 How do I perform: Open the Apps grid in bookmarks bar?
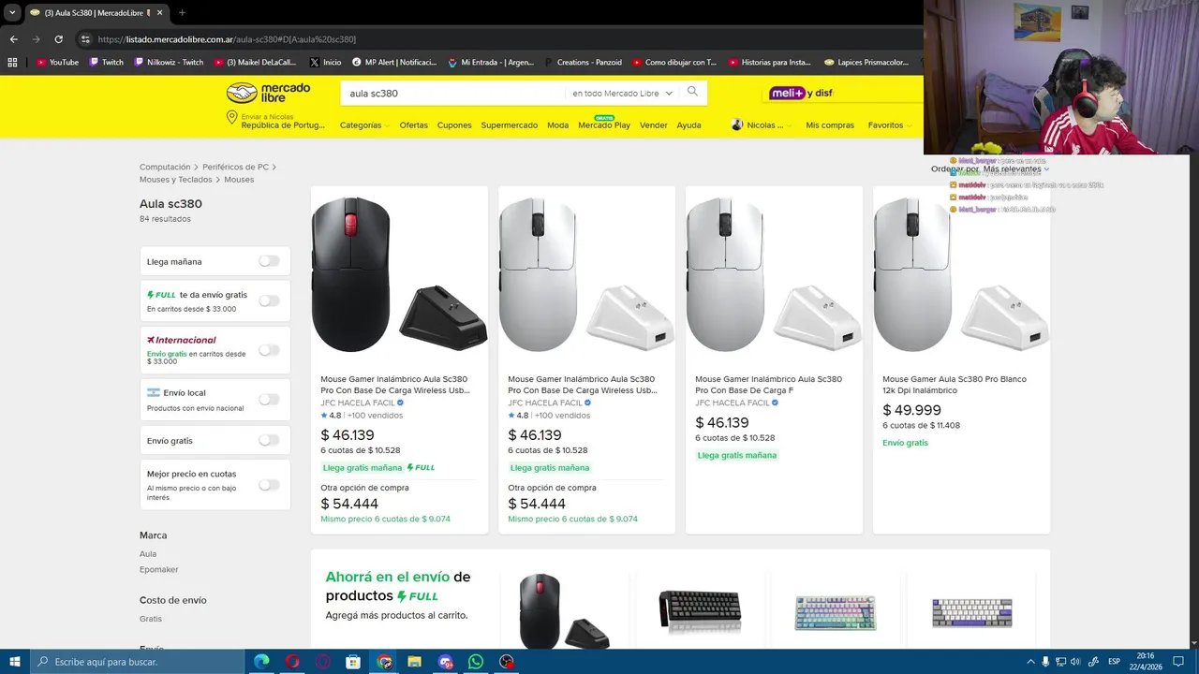12,63
